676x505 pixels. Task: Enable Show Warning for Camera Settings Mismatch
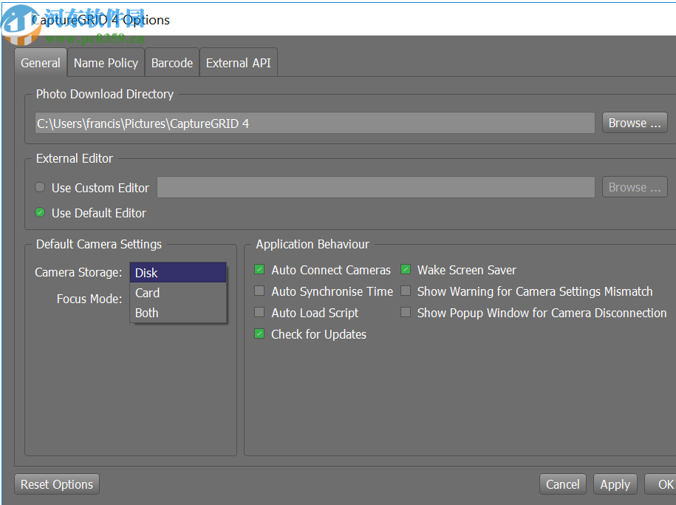pos(406,291)
